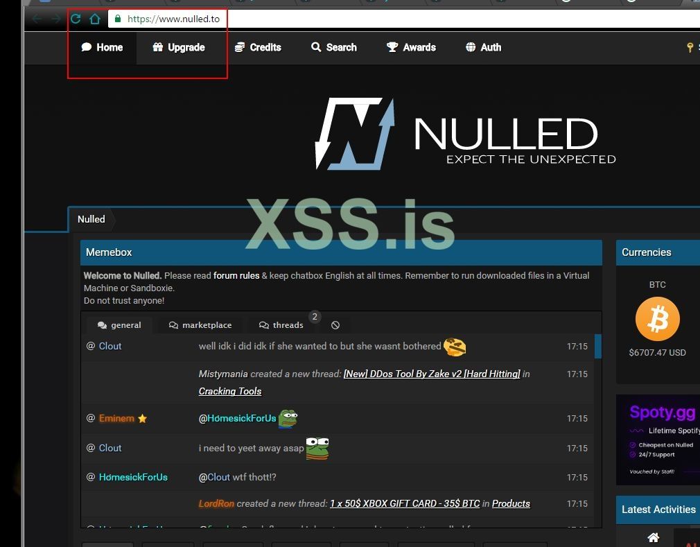Click the 17:15 timestamp on Eminem's message
Image resolution: width=700 pixels, height=547 pixels.
577,419
